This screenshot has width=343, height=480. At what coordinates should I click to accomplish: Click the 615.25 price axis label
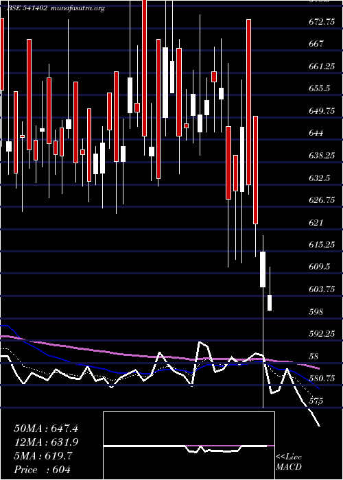322,245
